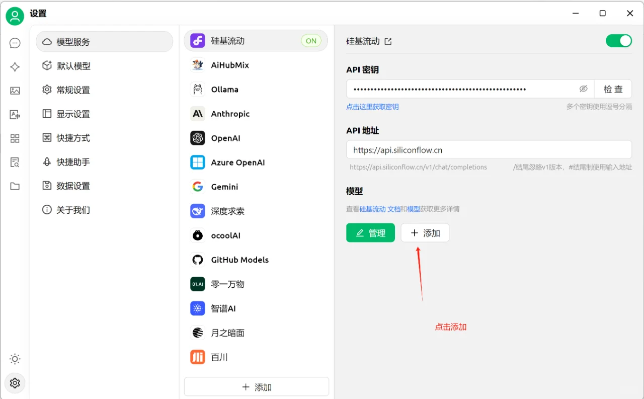644x399 pixels.
Task: Open the chat conversations icon in sidebar
Action: point(15,43)
